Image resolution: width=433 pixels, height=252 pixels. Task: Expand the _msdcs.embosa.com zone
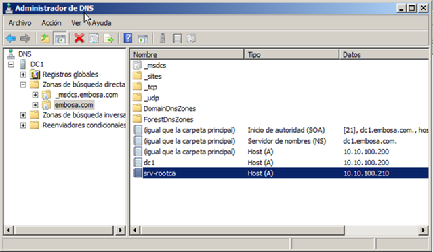pyautogui.click(x=35, y=95)
